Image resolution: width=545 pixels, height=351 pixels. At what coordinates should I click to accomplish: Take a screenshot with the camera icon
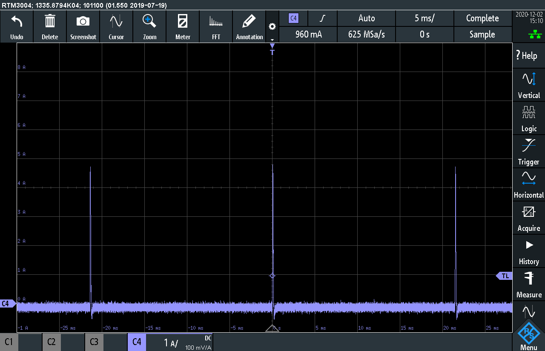[83, 26]
